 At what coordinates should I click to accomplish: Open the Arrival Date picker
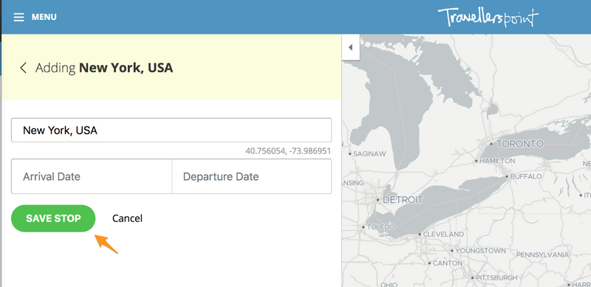pos(92,176)
